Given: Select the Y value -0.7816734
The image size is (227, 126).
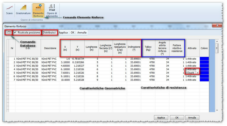Looking at the screenshot, I should point(77,59).
